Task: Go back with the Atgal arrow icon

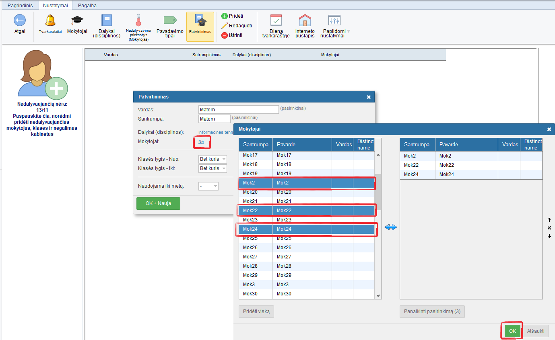Action: [x=19, y=20]
